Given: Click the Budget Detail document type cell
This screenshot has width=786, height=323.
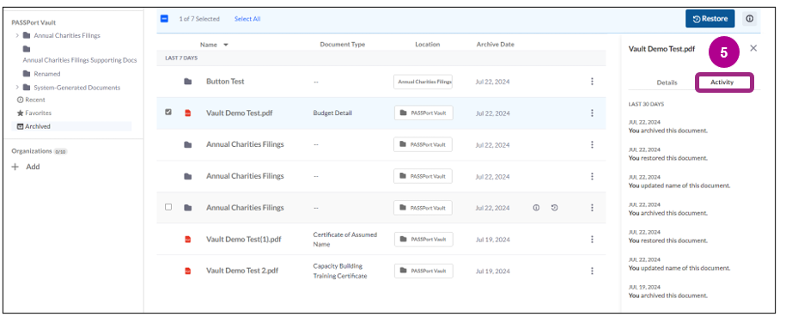Looking at the screenshot, I should [332, 113].
